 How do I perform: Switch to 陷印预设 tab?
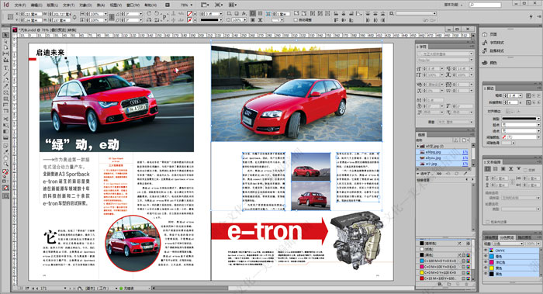tap(524, 237)
